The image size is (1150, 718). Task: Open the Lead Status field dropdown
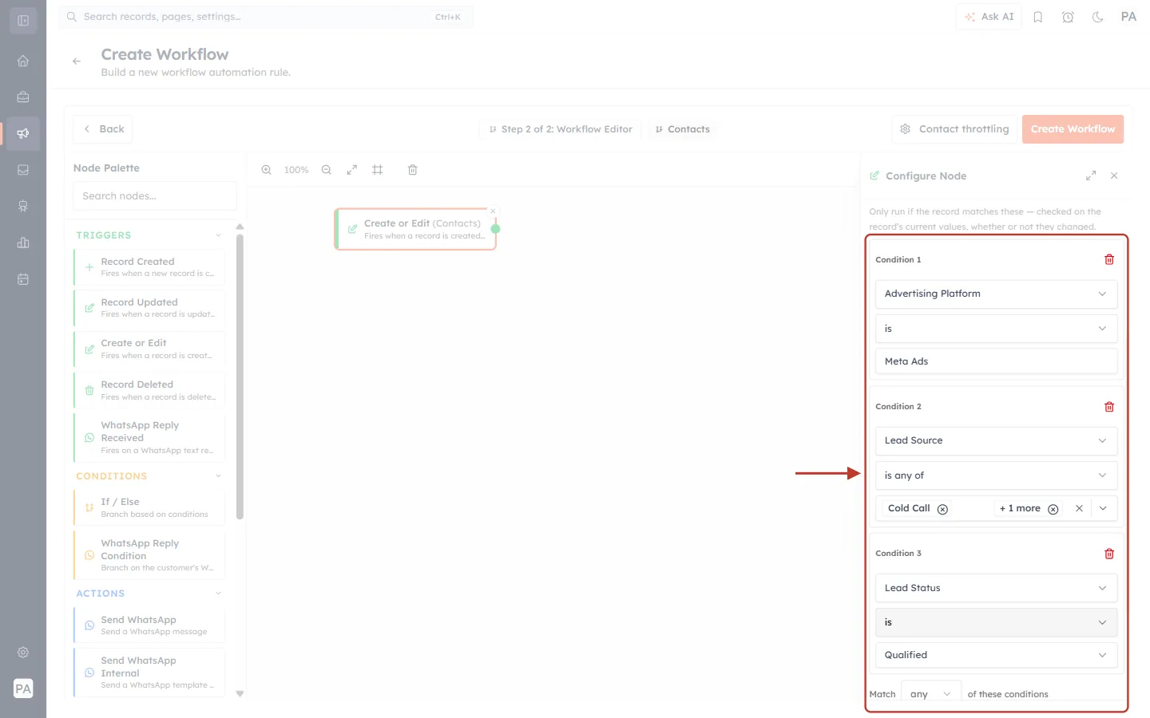[x=996, y=588]
